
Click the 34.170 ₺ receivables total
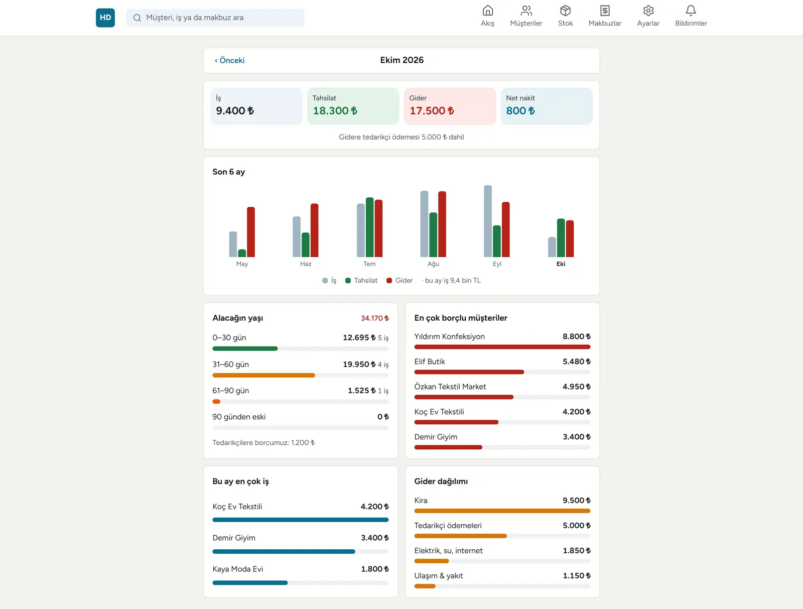(x=374, y=318)
